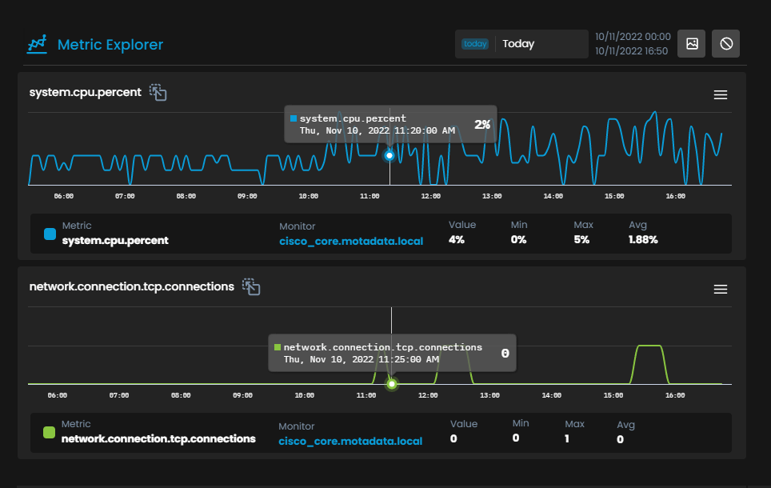Click the 16:00 axis label on CPU chart
This screenshot has width=771, height=488.
676,196
